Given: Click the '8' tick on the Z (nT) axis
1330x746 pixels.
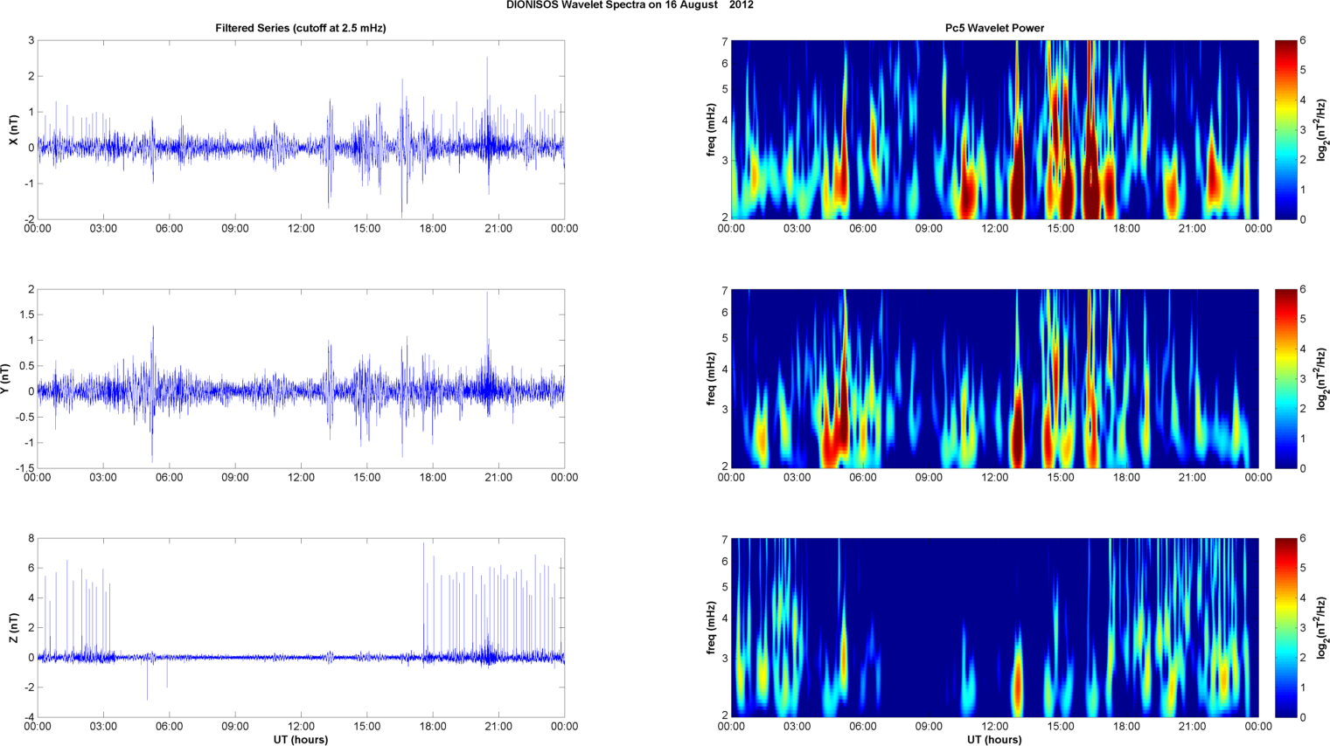Looking at the screenshot, I should (31, 539).
